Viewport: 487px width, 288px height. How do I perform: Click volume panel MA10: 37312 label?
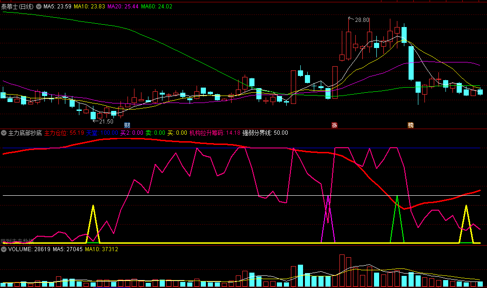coord(102,249)
